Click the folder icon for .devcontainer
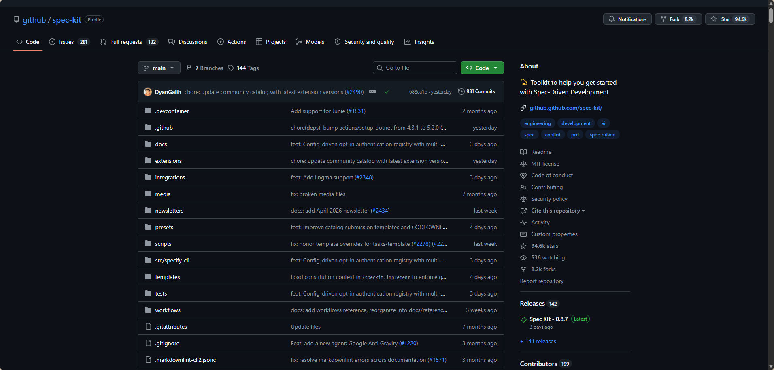Screen dimensions: 774x370 148,111
